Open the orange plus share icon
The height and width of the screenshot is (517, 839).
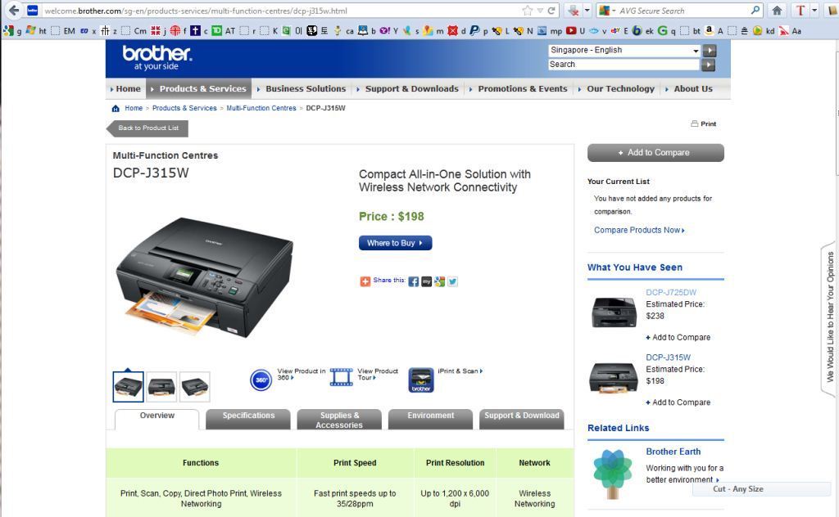pos(365,281)
